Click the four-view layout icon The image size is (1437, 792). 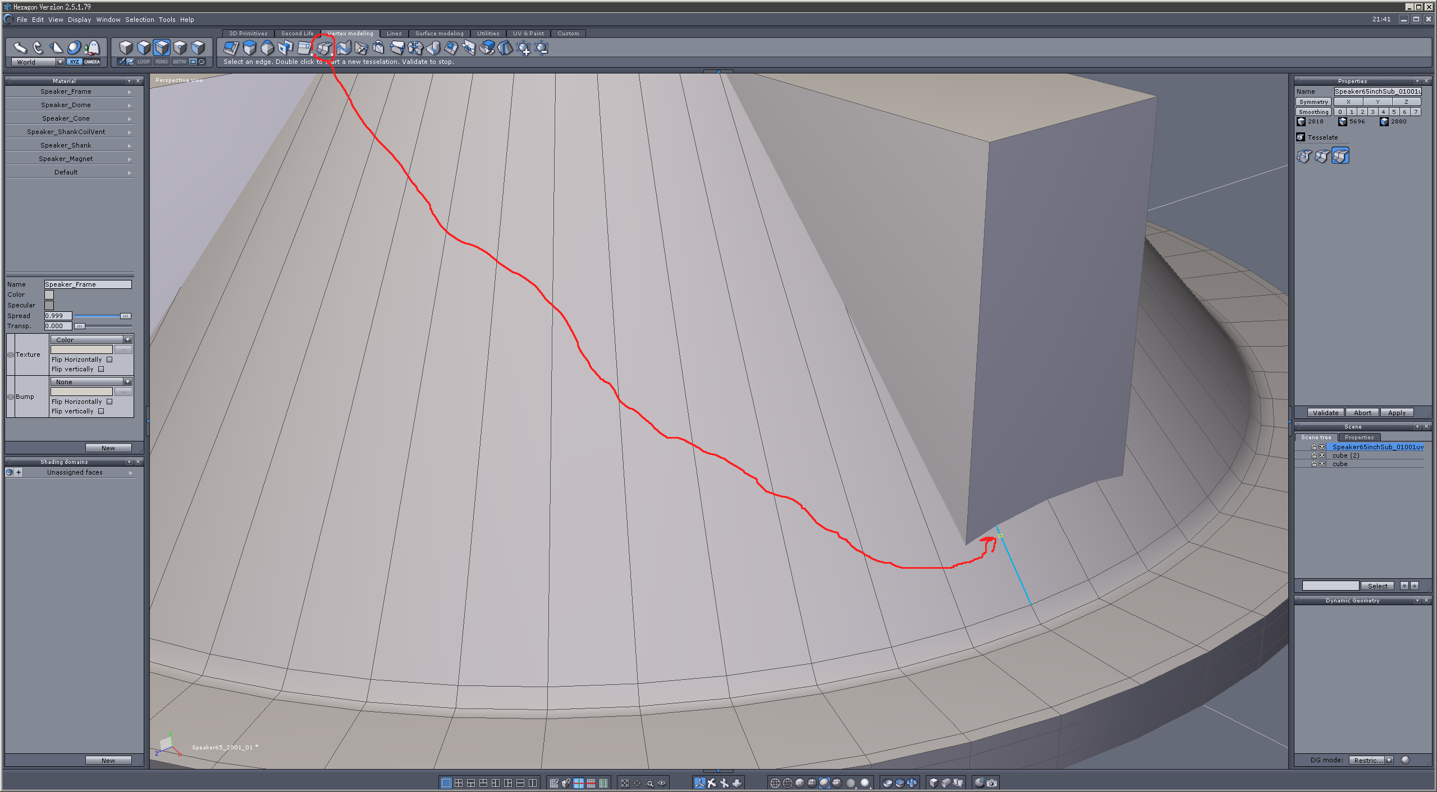(x=459, y=783)
